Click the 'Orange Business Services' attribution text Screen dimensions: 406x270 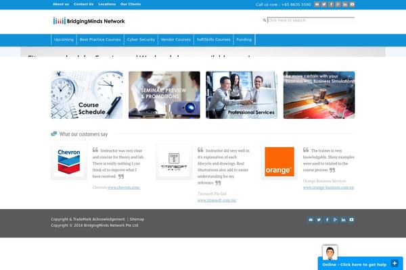coord(324,181)
